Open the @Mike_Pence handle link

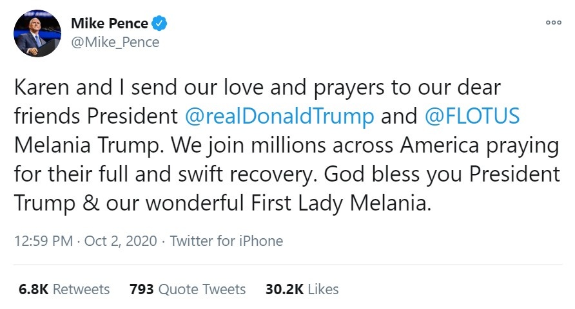115,42
